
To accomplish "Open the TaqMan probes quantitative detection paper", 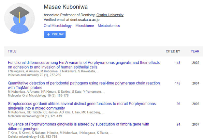I will [x=84, y=85].
